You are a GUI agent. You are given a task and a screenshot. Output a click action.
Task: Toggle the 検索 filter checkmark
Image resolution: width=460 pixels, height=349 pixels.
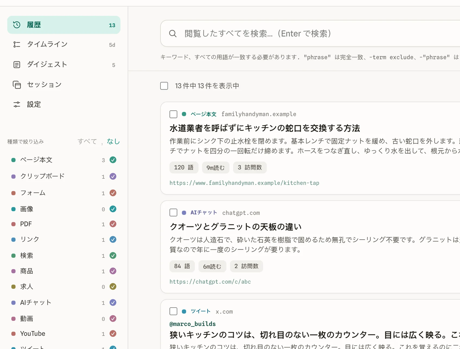point(113,256)
